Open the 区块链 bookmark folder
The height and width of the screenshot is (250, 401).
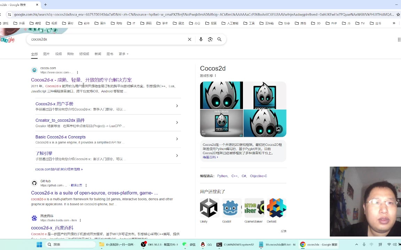tap(267, 23)
